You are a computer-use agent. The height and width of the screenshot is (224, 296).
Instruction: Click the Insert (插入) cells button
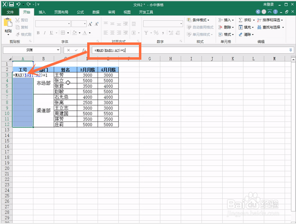(x=226, y=20)
